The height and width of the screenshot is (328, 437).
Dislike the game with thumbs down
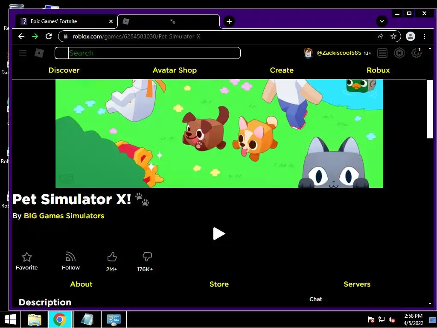[147, 257]
